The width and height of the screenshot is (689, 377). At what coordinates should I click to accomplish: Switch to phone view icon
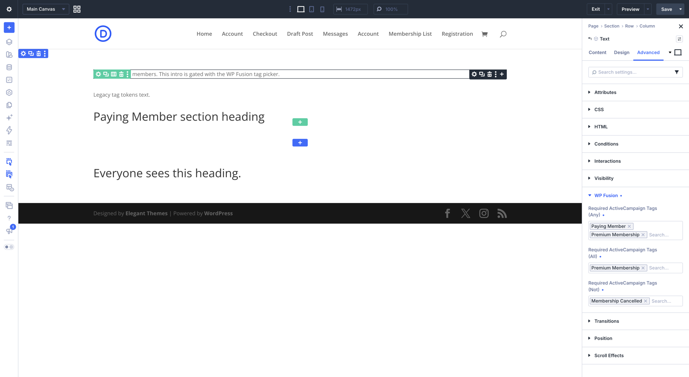pos(322,9)
